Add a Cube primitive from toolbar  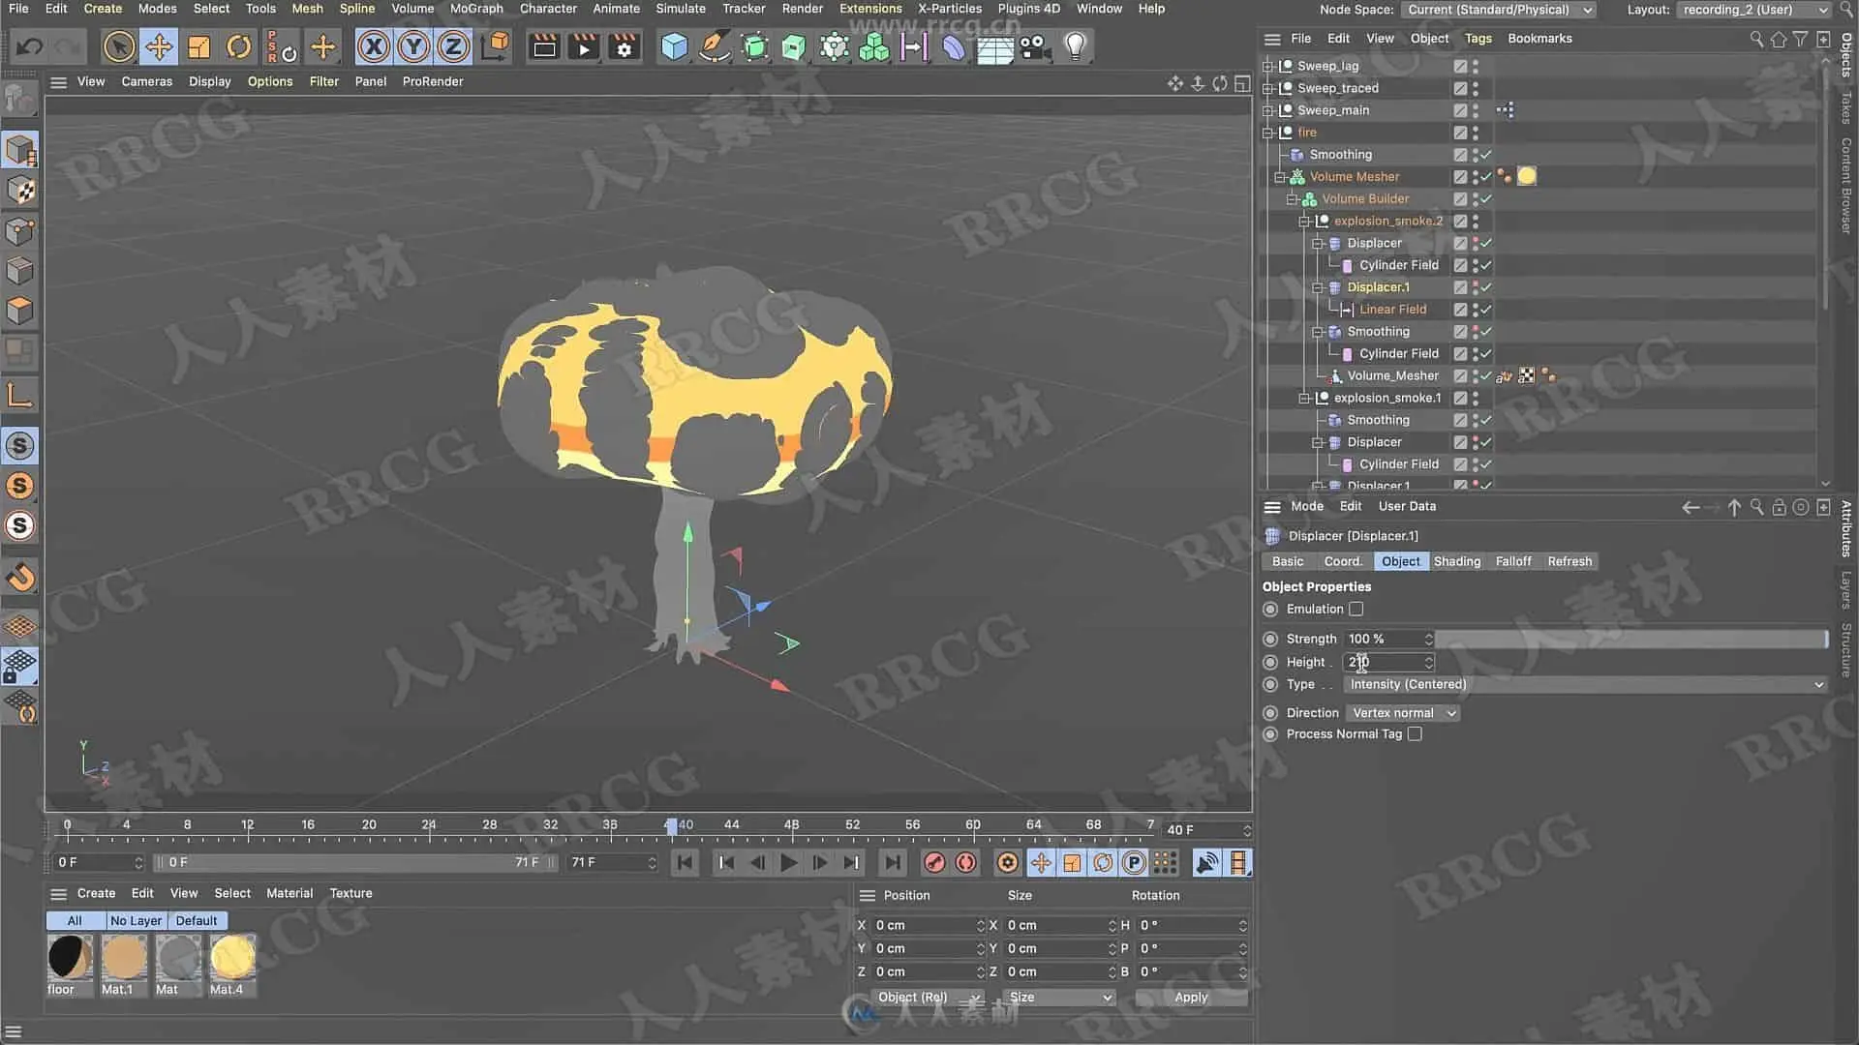click(674, 46)
